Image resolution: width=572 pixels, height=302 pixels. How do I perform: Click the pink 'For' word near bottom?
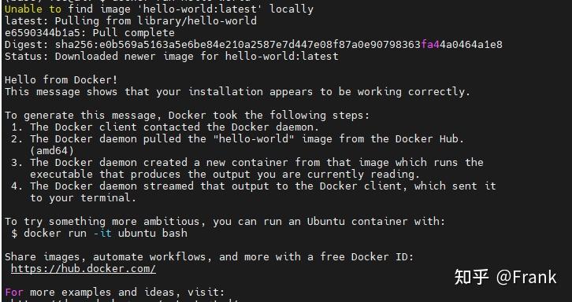(14, 292)
